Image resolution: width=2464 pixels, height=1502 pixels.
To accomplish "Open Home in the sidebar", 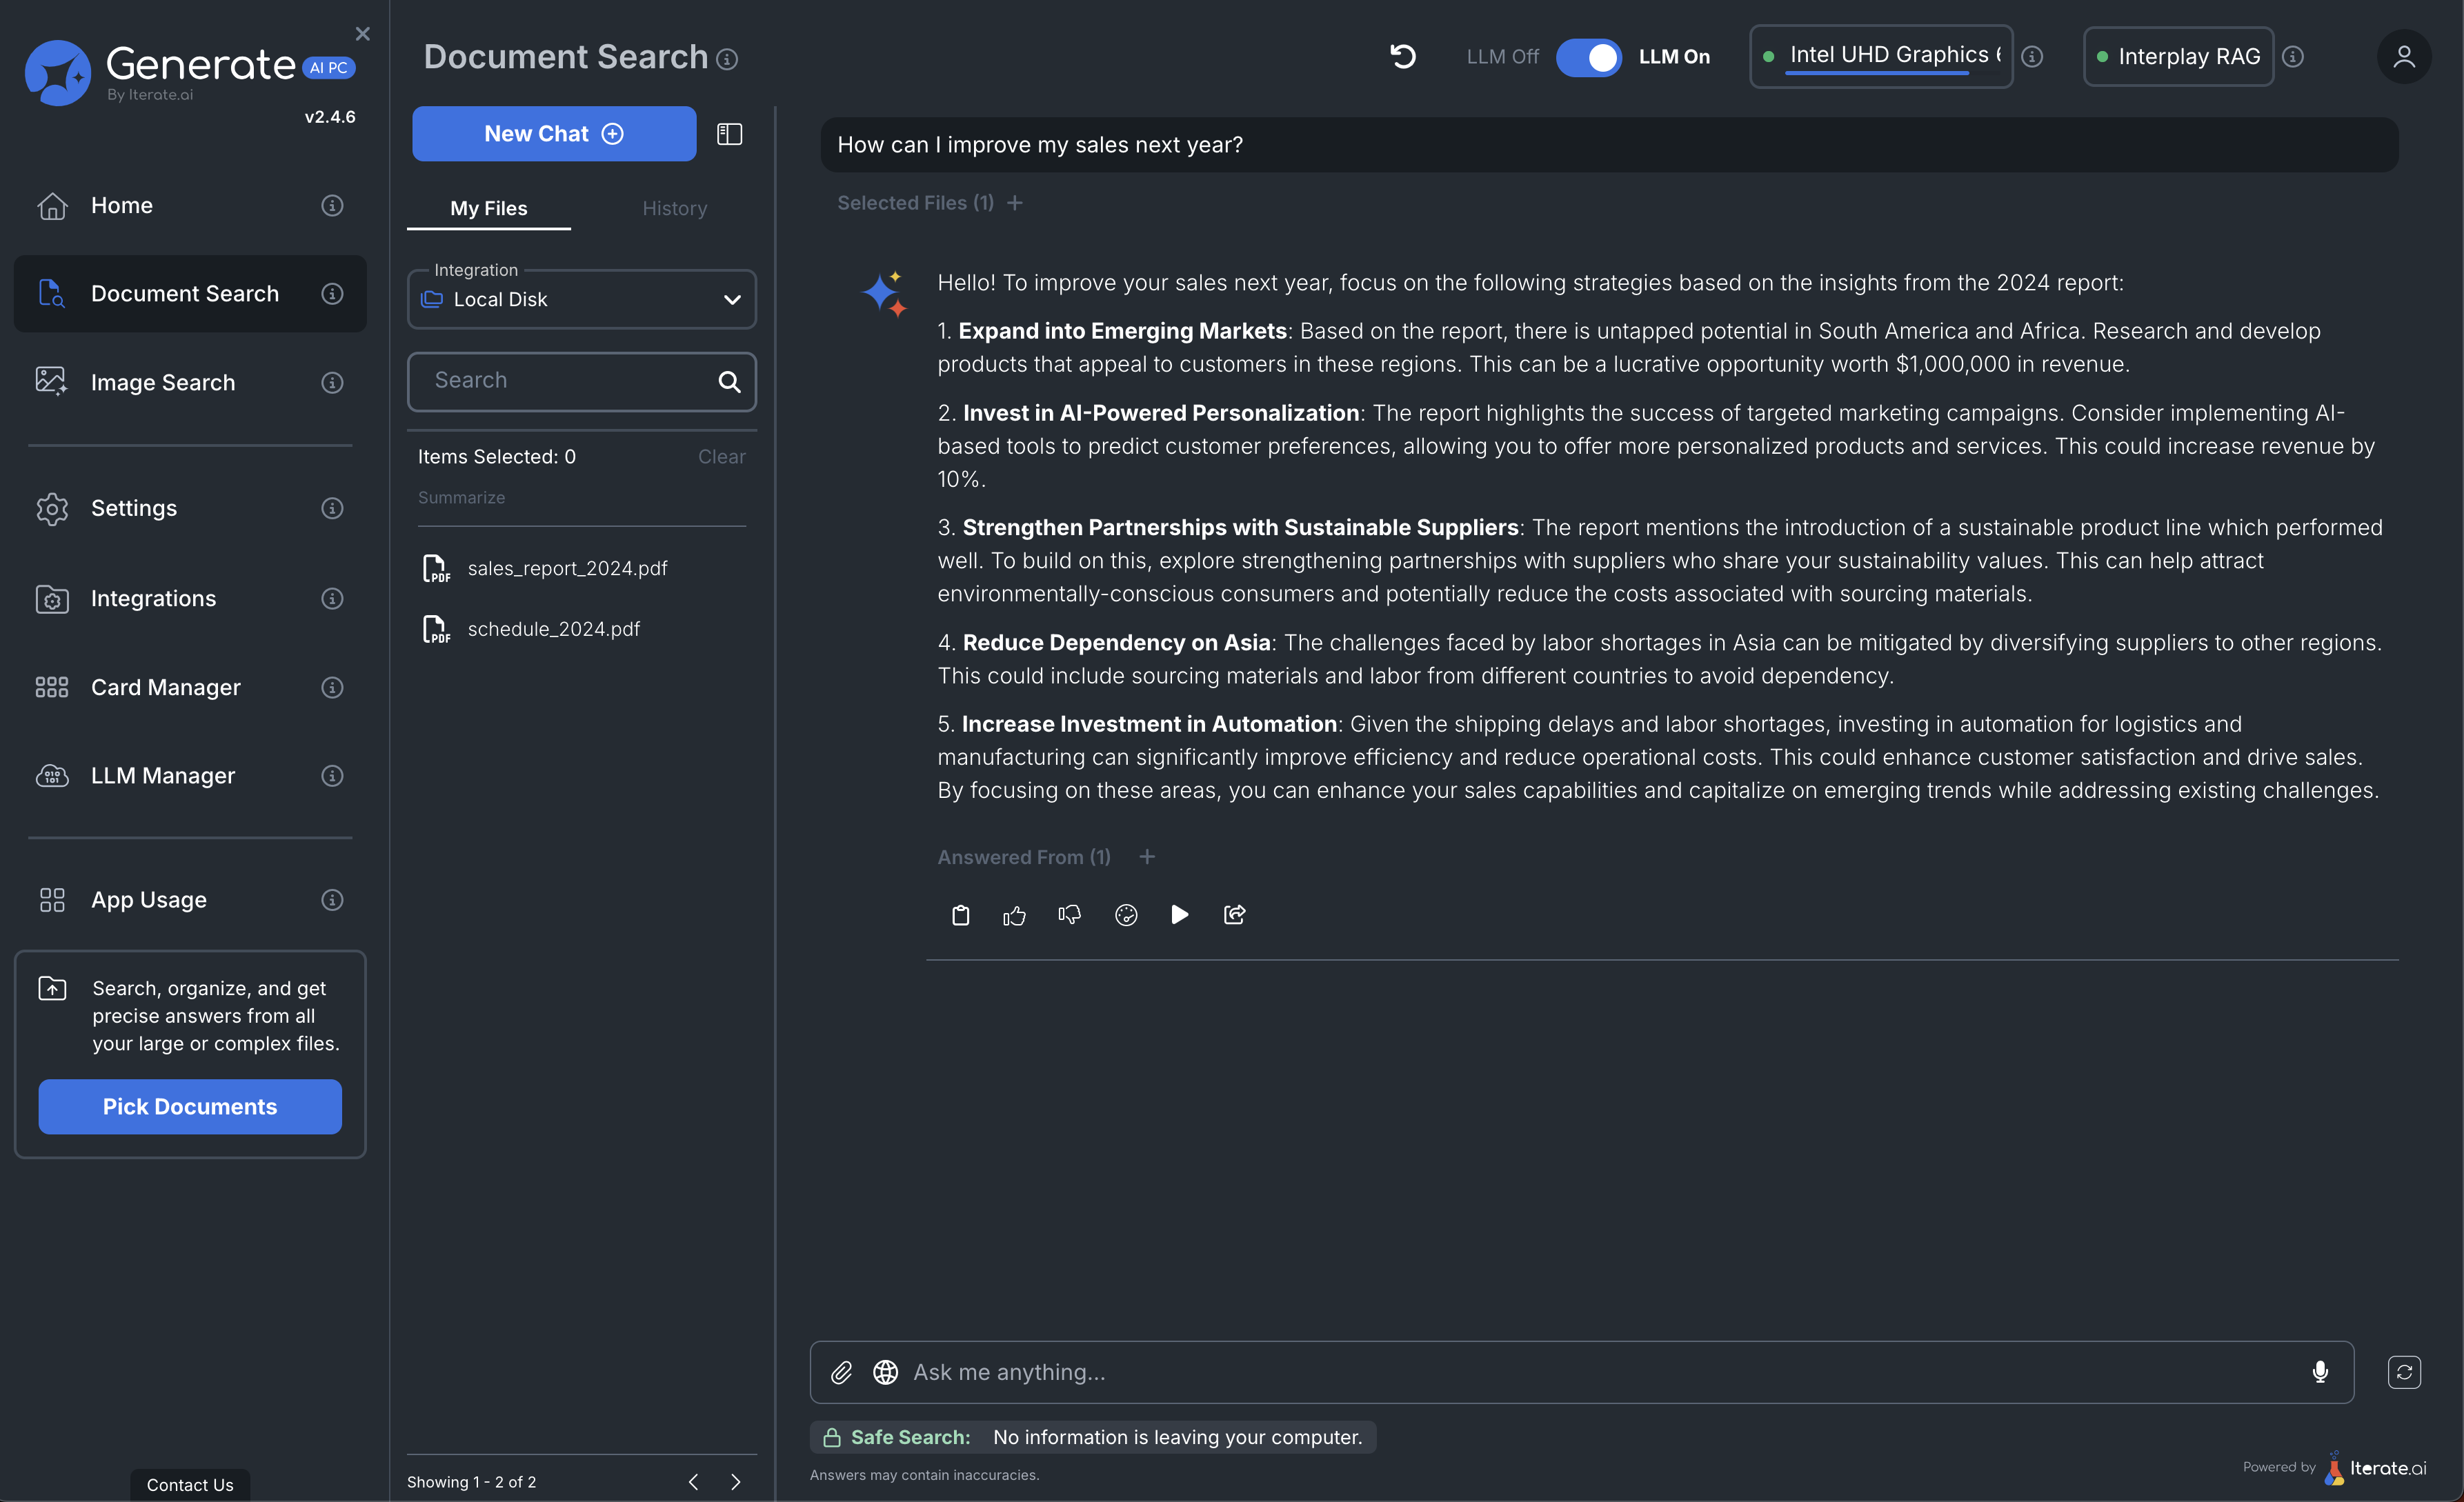I will [190, 205].
